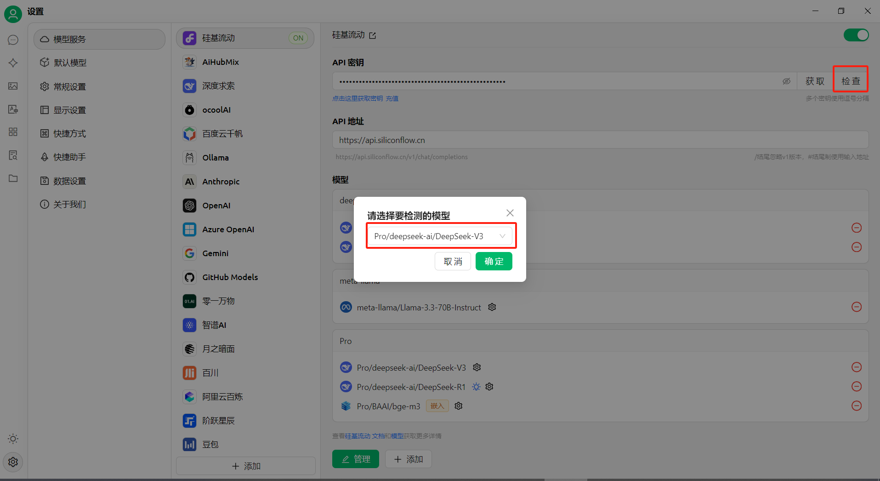880x481 pixels.
Task: Select the Gemini provider
Action: click(245, 253)
